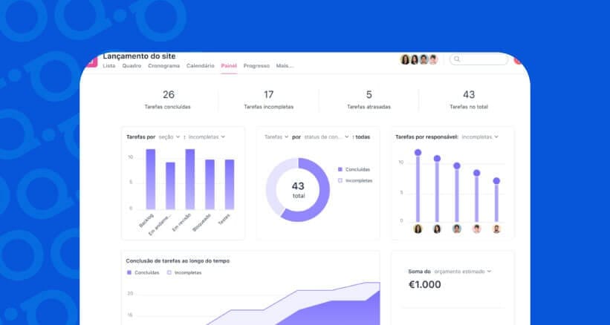
Task: Click the last member avatar in the header
Action: tap(433, 59)
